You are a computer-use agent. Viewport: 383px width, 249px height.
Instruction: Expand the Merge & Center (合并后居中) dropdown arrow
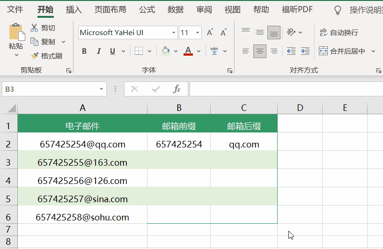[373, 51]
